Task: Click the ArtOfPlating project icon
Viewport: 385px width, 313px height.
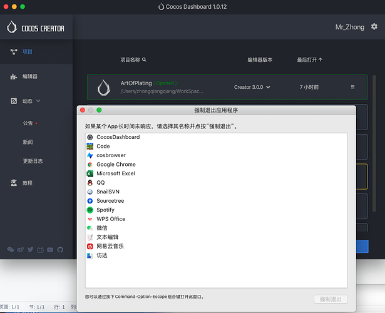Action: 104,88
